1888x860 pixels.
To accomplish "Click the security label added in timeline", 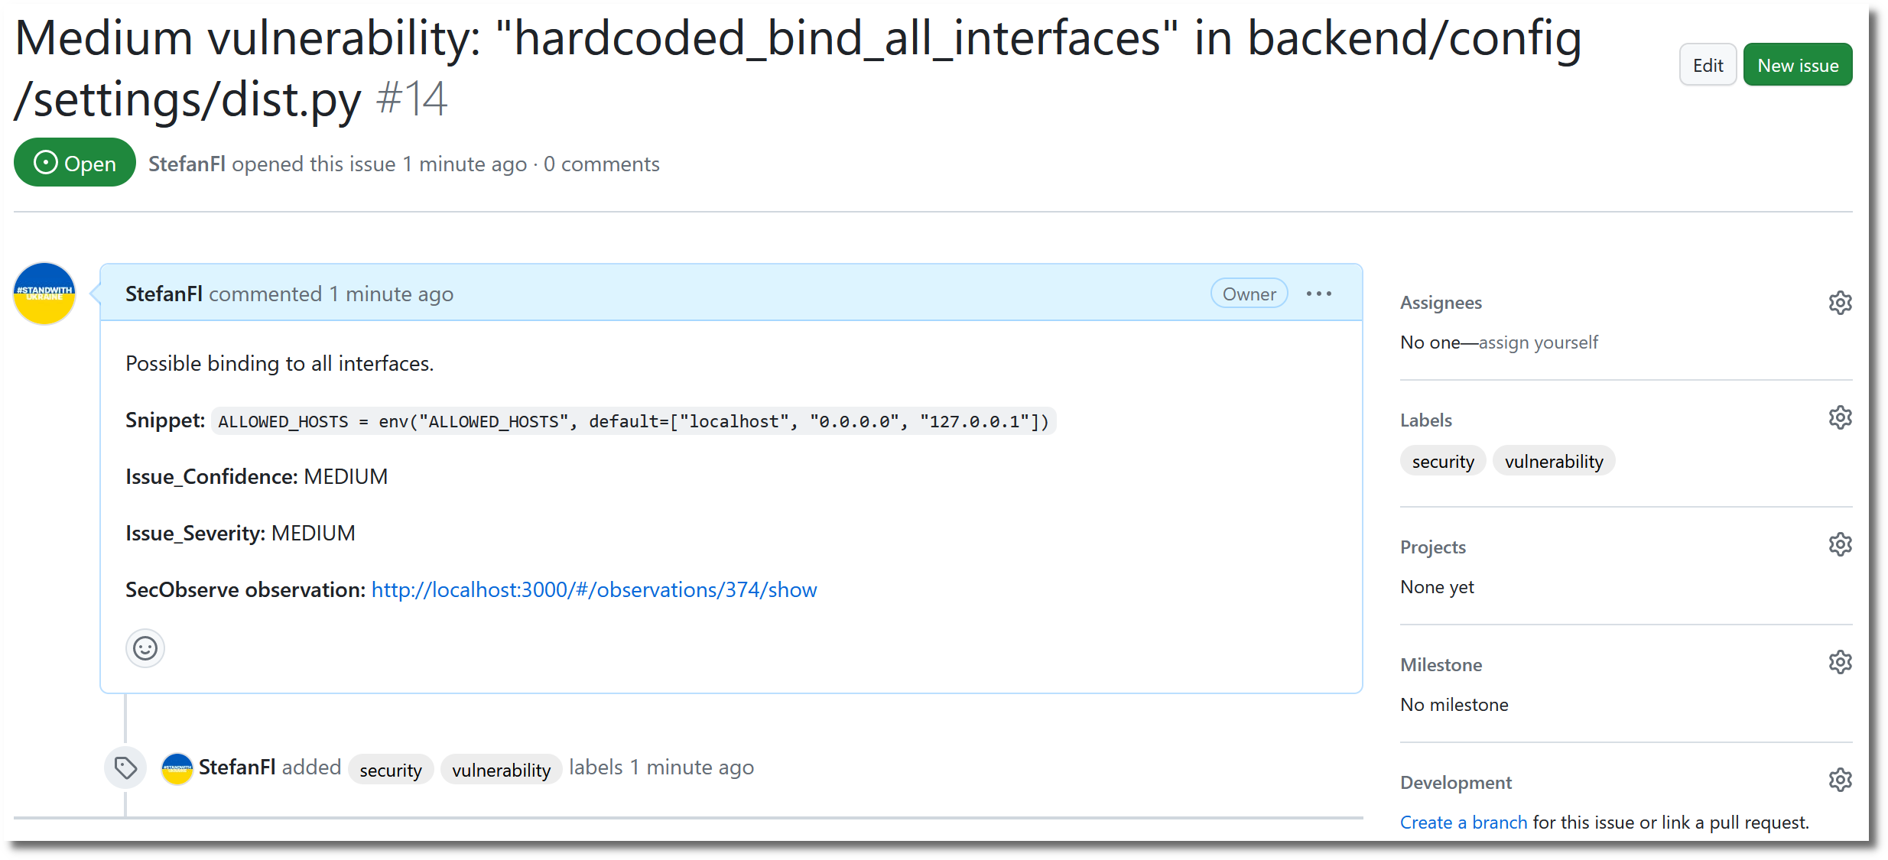I will click(x=391, y=769).
